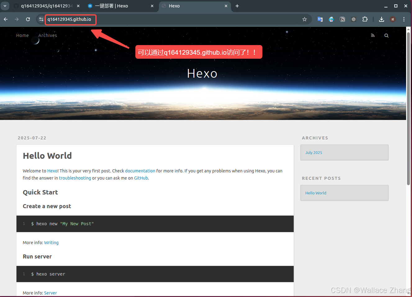Select the active Hexo tab
Screen dimensions: 412x297
tap(195, 6)
